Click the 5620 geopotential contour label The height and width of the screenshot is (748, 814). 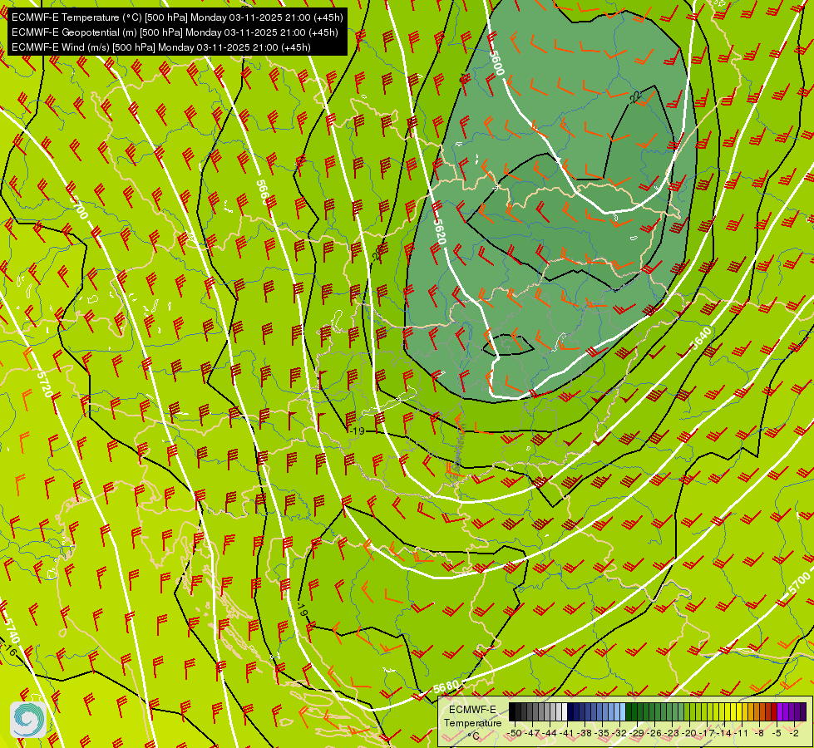click(440, 231)
